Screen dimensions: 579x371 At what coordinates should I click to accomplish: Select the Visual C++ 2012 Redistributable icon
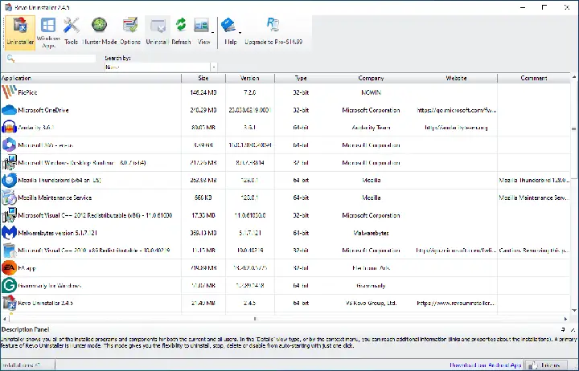pyautogui.click(x=9, y=215)
